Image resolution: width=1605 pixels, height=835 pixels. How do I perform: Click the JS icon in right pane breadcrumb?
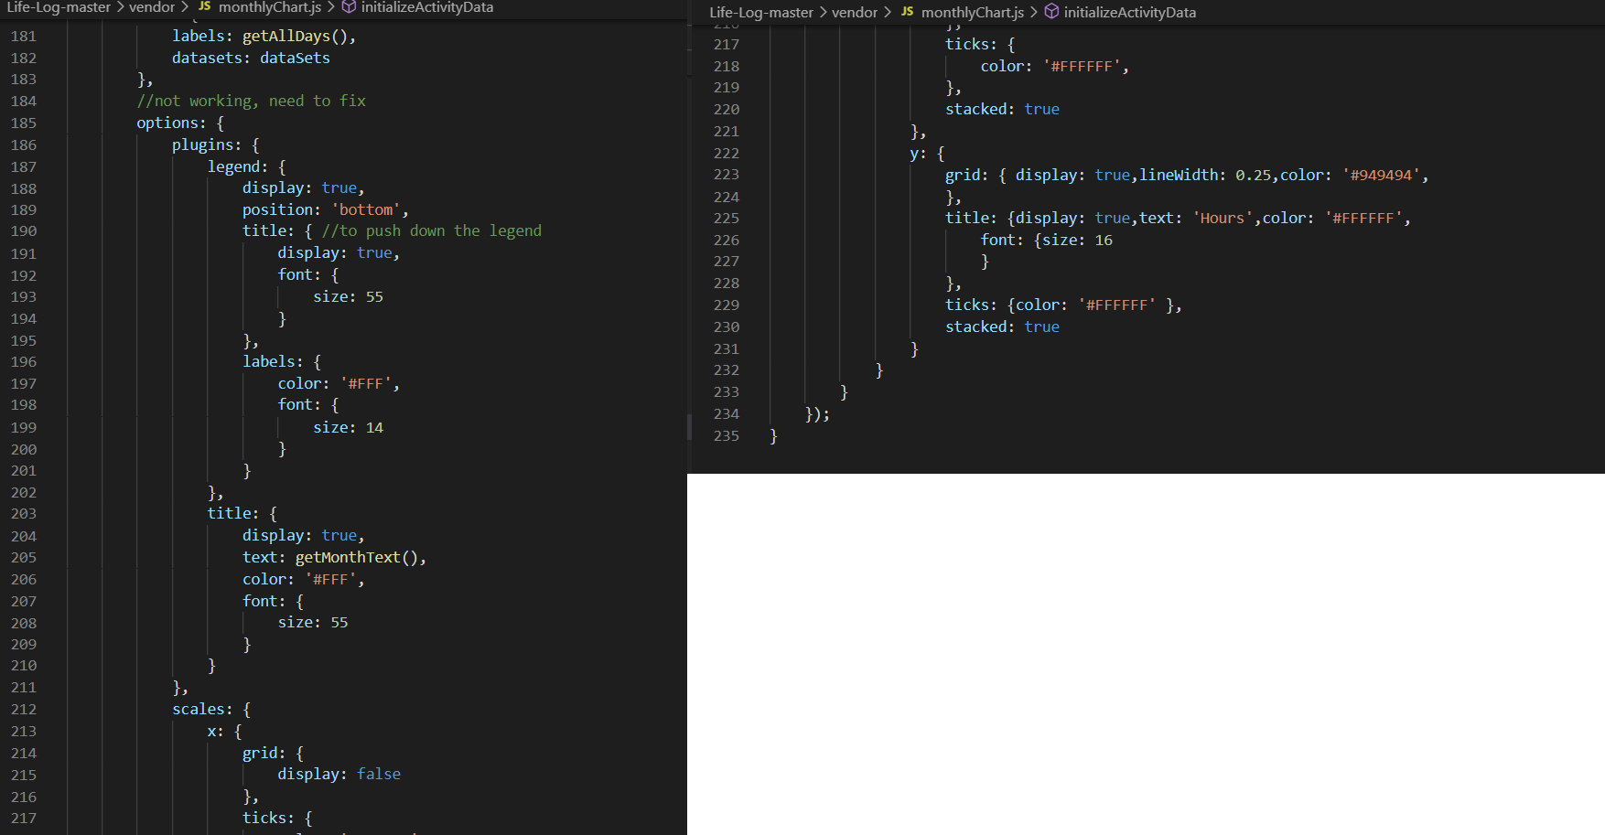click(907, 12)
